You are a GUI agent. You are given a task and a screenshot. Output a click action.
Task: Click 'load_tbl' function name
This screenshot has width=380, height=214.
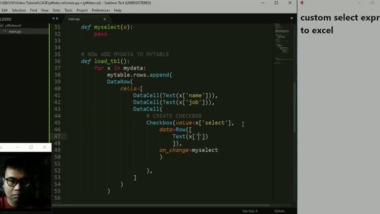(107, 61)
